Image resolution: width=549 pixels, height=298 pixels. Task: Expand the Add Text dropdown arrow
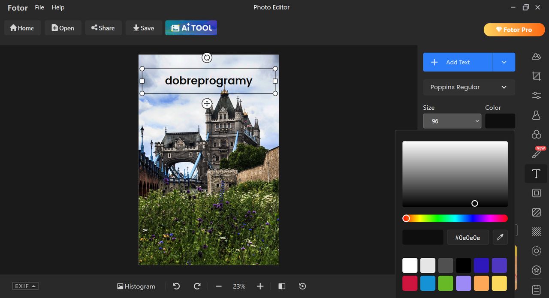click(x=504, y=62)
